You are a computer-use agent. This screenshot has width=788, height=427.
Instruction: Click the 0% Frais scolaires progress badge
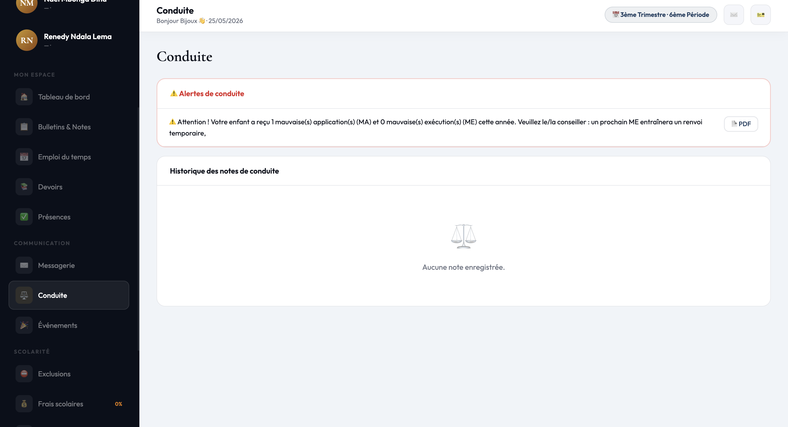118,404
